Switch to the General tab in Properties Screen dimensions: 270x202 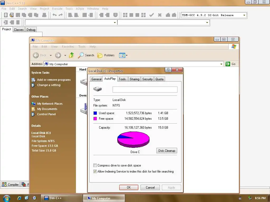[x=97, y=79]
